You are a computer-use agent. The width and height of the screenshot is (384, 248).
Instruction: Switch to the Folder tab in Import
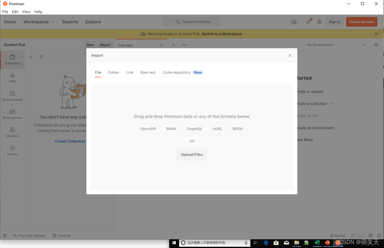114,72
